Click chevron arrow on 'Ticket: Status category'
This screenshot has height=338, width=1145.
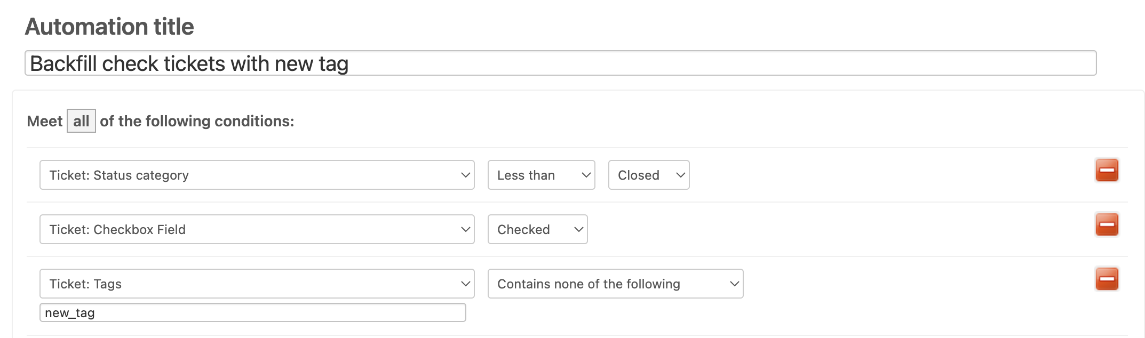pos(465,175)
